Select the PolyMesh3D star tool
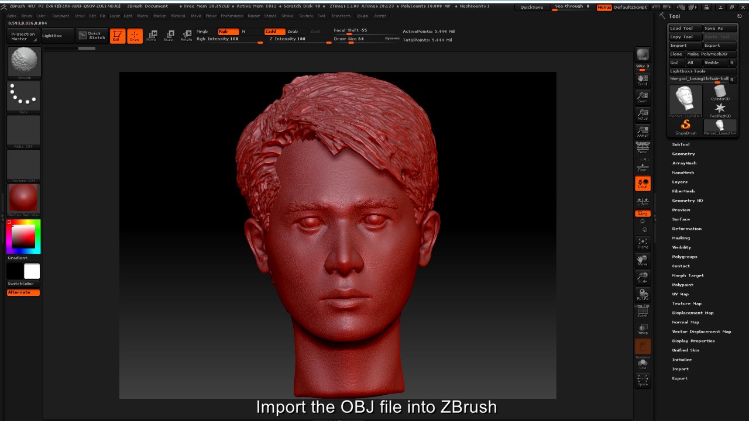749x421 pixels. tap(720, 110)
